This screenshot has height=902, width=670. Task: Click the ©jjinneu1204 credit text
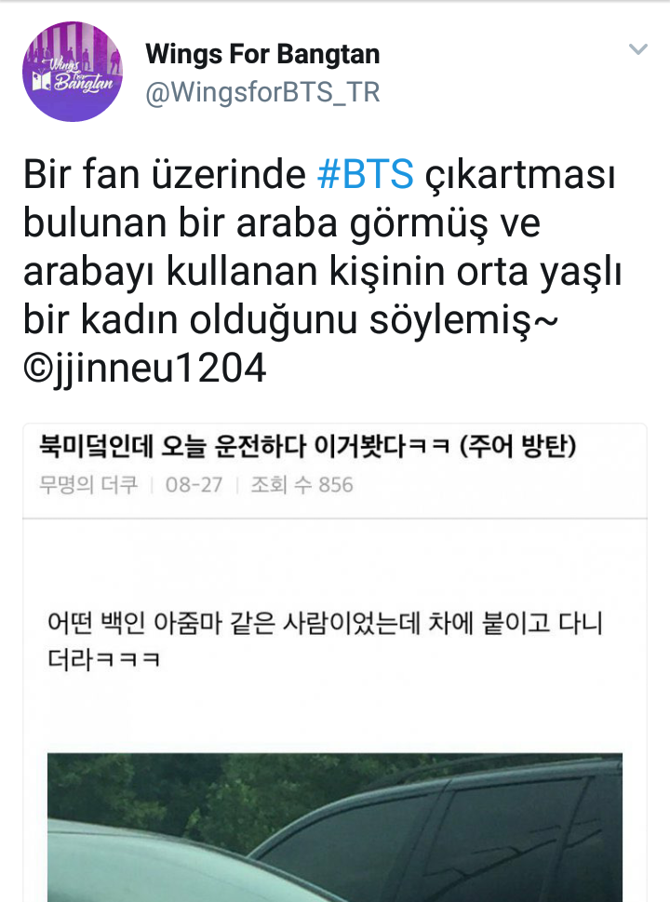145,369
